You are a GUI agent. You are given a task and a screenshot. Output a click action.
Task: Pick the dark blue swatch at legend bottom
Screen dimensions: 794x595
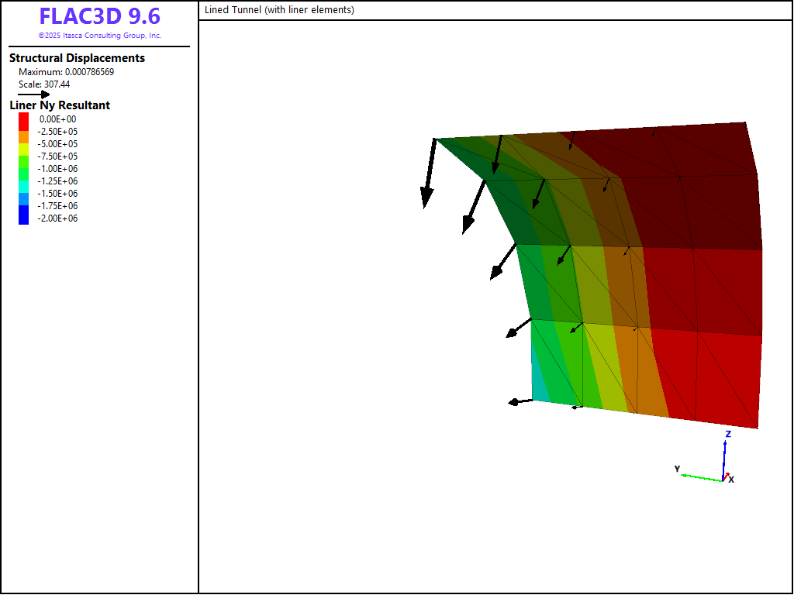click(24, 218)
